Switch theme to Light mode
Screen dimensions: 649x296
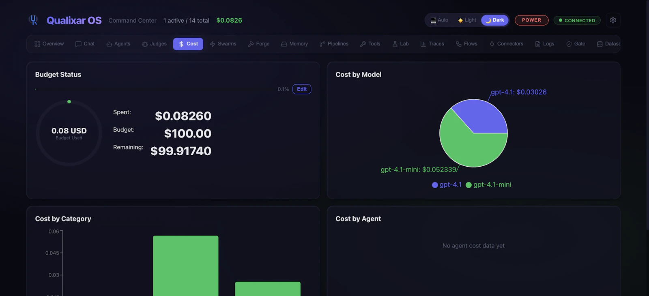pos(467,20)
